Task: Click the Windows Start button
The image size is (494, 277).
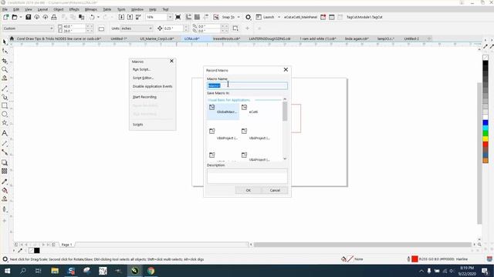Action: pos(7,271)
